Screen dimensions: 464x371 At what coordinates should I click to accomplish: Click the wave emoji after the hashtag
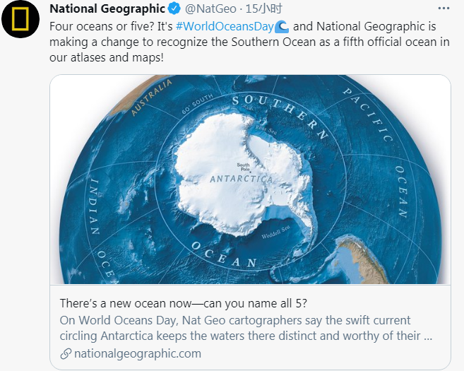pos(281,26)
